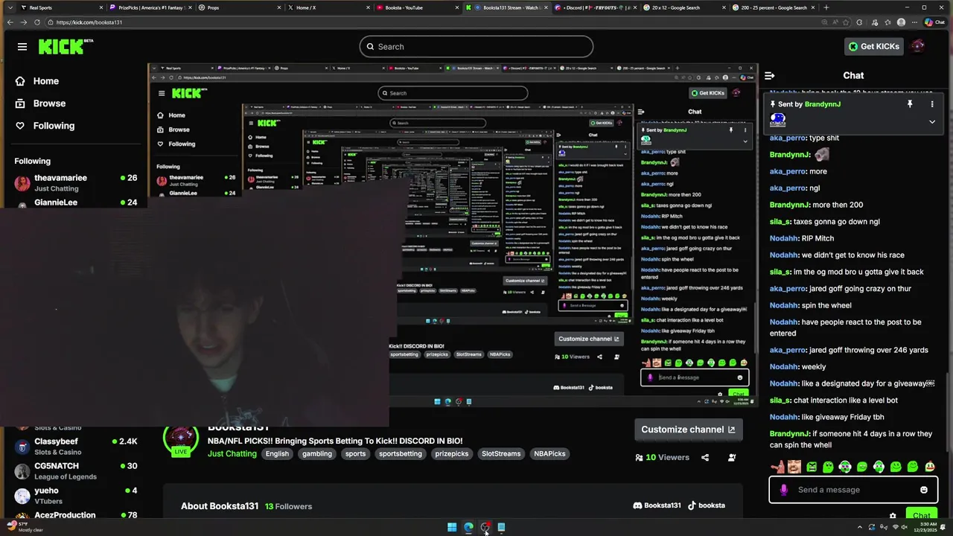
Task: Show hidden system tray icons
Action: coord(860,527)
